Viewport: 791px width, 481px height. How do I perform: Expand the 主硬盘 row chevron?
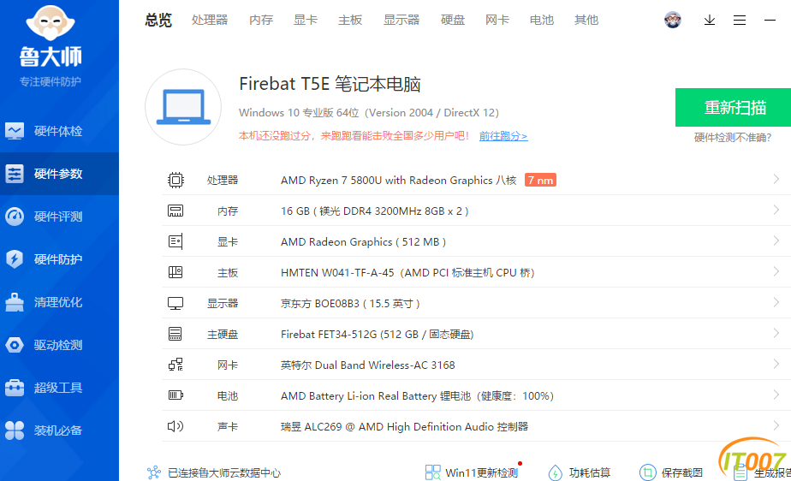pos(776,333)
